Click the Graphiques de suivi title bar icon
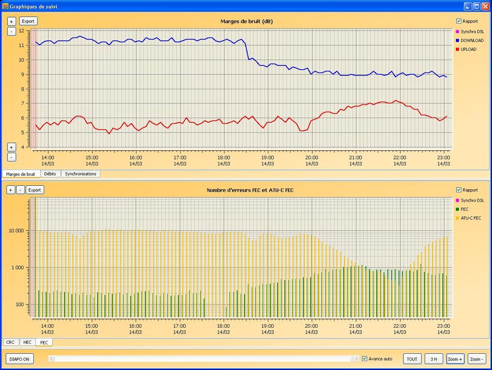The image size is (492, 370). point(5,6)
